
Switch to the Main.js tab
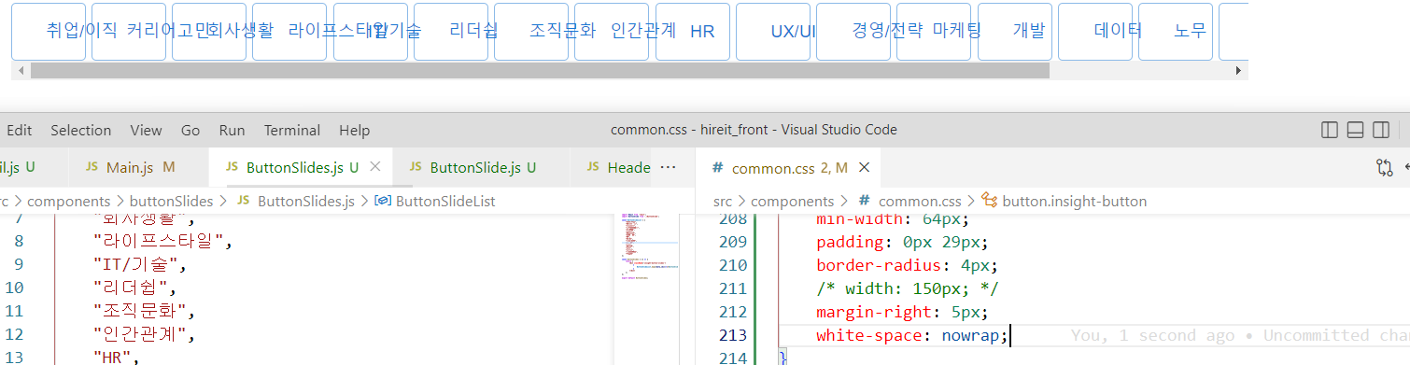click(x=139, y=168)
